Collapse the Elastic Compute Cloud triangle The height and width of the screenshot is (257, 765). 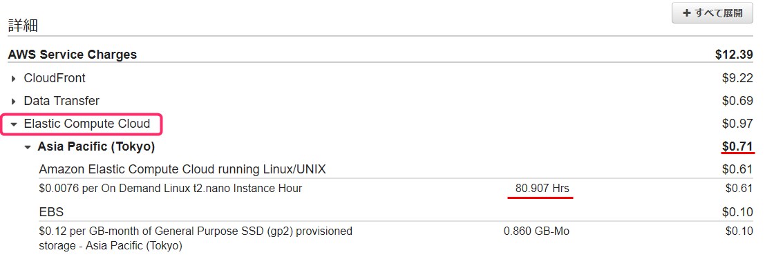coord(14,124)
